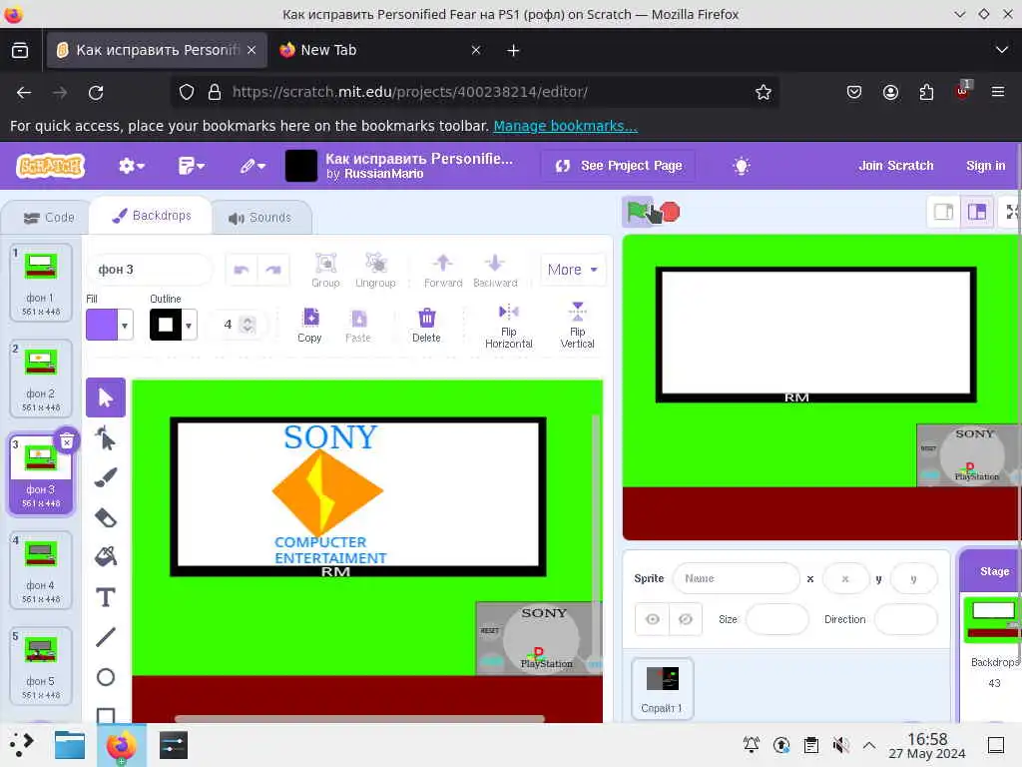Select the arrow Select tool
Image resolution: width=1022 pixels, height=767 pixels.
point(106,397)
